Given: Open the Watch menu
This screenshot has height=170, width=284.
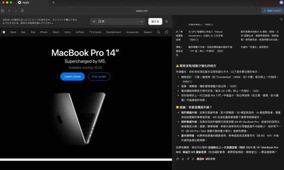Looking at the screenshot, I should pos(56,32).
